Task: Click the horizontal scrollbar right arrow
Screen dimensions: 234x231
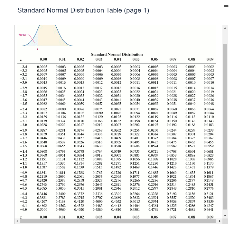Action: pos(220,221)
